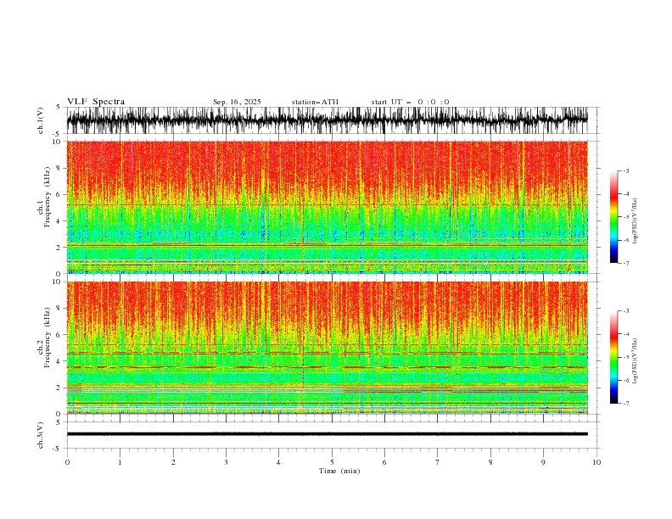Image resolution: width=672 pixels, height=519 pixels.
Task: Click time axis tick label "5" at bottom
Action: [332, 462]
